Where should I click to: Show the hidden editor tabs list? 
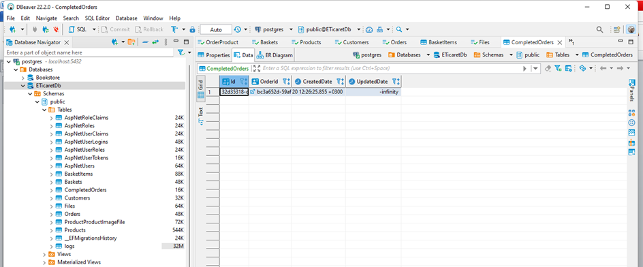coord(571,42)
